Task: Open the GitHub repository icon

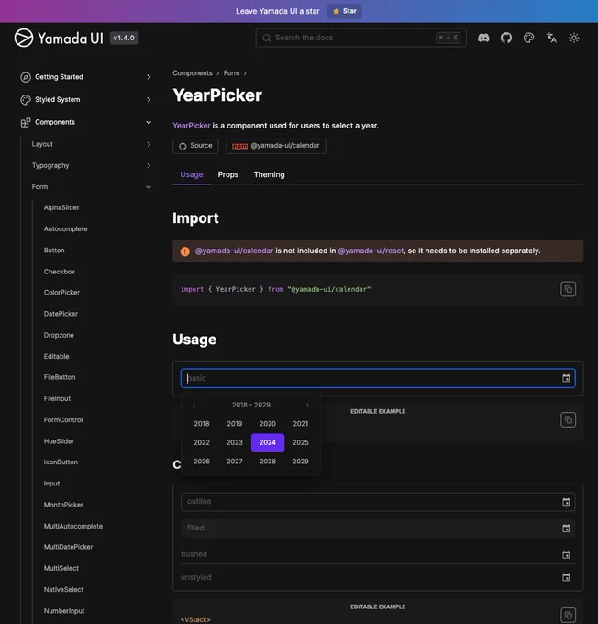Action: click(x=506, y=38)
